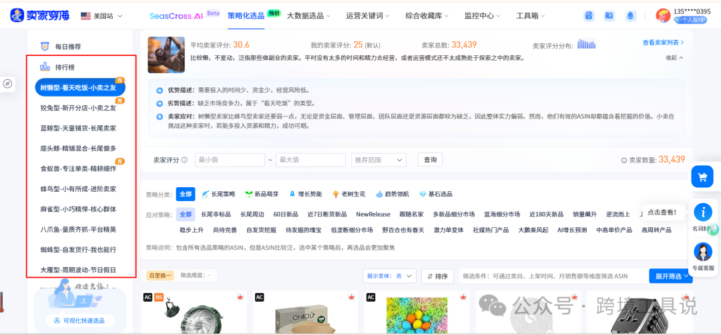The image size is (721, 335).
Task: Click the sloth seller type image
Action: point(166,55)
